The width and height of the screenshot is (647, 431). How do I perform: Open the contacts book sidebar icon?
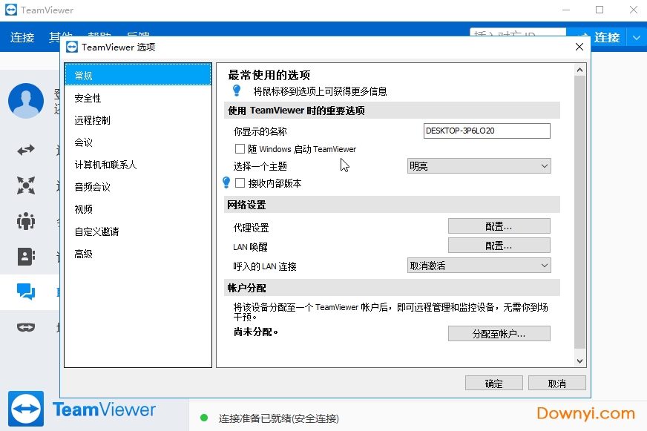tap(26, 257)
